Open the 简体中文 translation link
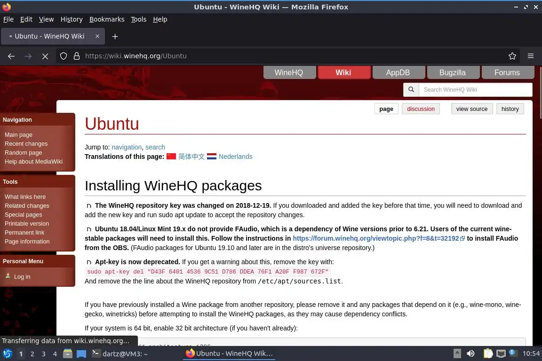This screenshot has height=361, width=542. tap(191, 157)
